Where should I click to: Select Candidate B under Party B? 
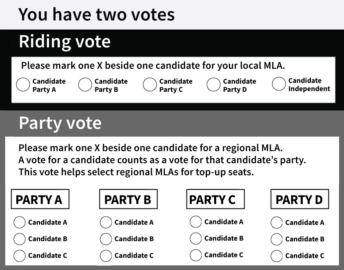[x=106, y=239]
